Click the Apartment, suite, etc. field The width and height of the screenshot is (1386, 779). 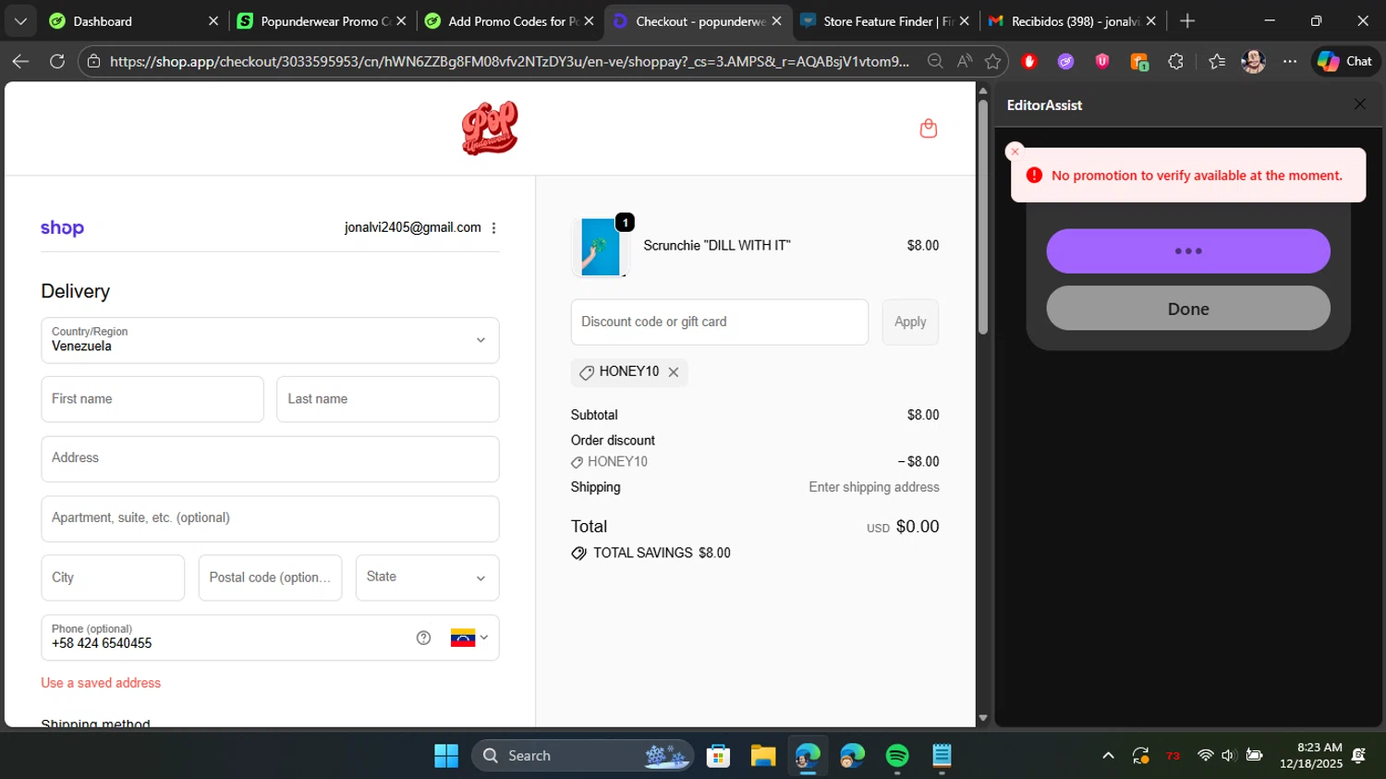click(270, 518)
